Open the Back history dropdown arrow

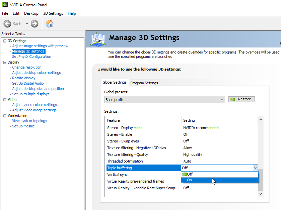point(27,24)
